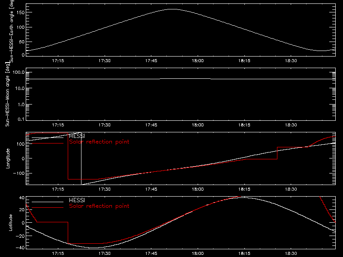
Task: Click white HESSI legend line in Longitude plot
Action: point(48,137)
